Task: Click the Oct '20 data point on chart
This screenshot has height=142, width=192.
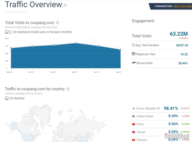Action: tap(32, 46)
